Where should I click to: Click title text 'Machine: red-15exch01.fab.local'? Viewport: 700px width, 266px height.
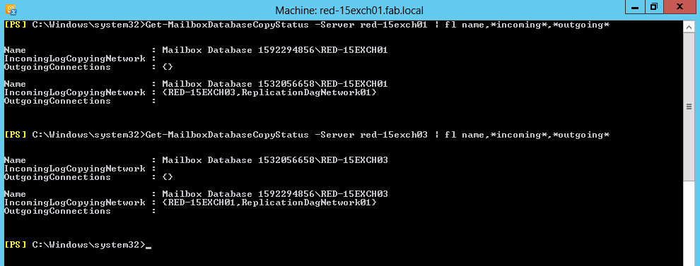(x=349, y=11)
